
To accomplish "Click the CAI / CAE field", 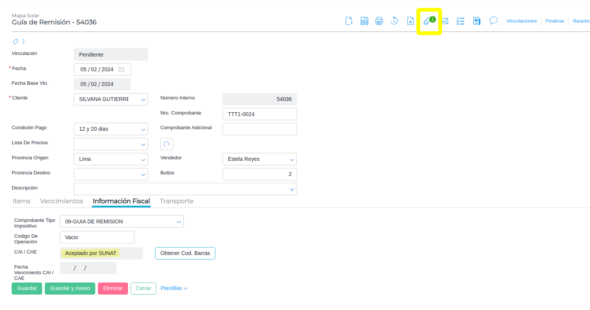I will click(101, 253).
